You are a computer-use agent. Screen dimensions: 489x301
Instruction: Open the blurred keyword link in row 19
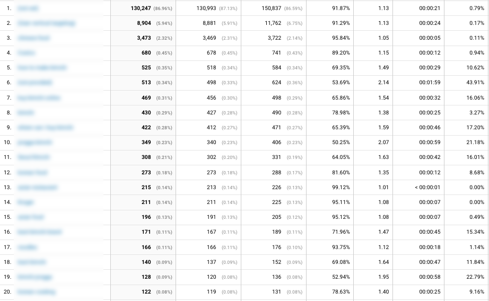[34, 277]
